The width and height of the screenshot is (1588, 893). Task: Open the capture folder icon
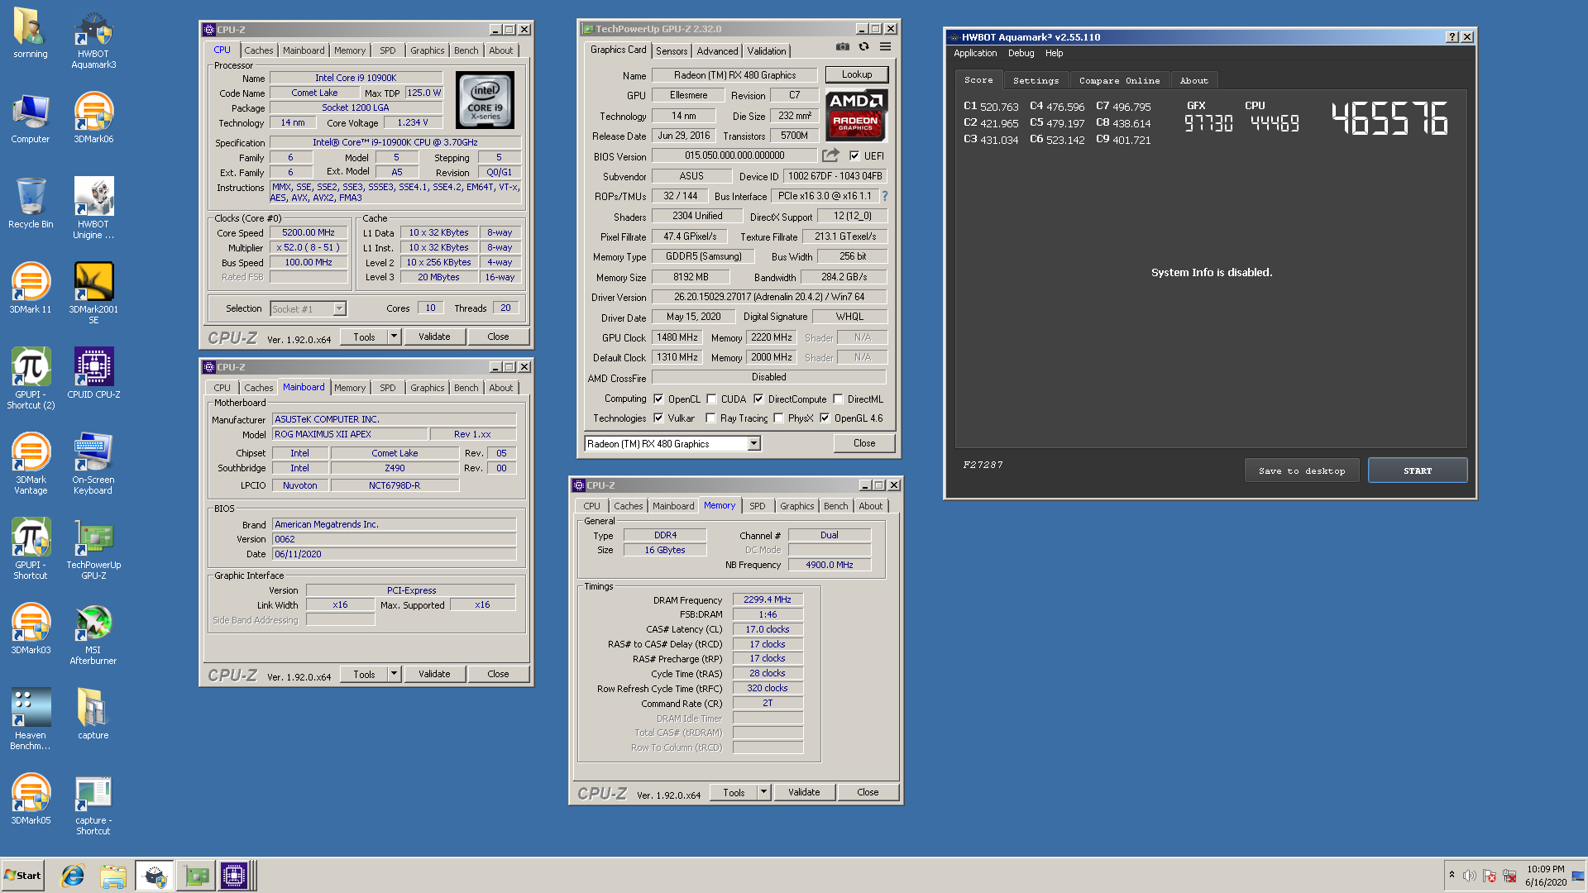point(93,713)
